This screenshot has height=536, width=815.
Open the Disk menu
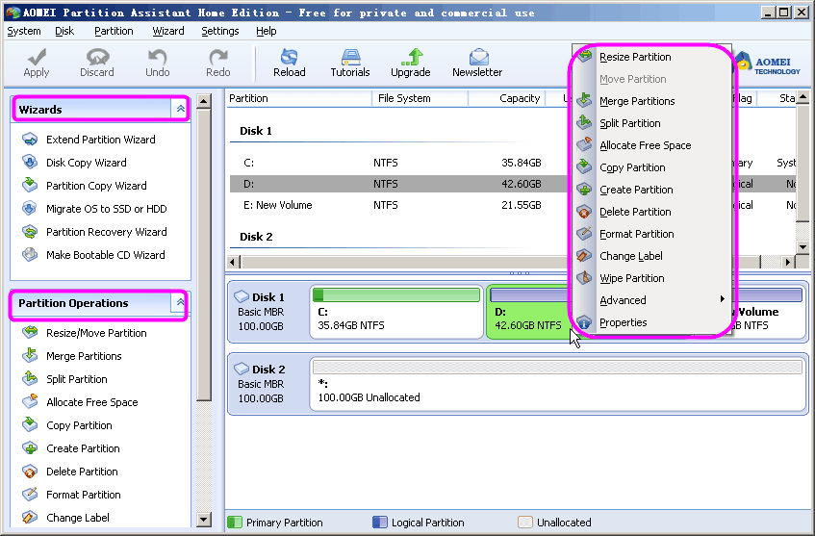point(64,31)
